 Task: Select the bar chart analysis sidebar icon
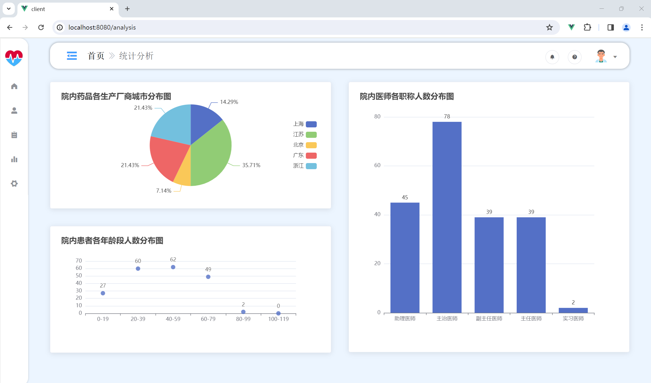[14, 159]
